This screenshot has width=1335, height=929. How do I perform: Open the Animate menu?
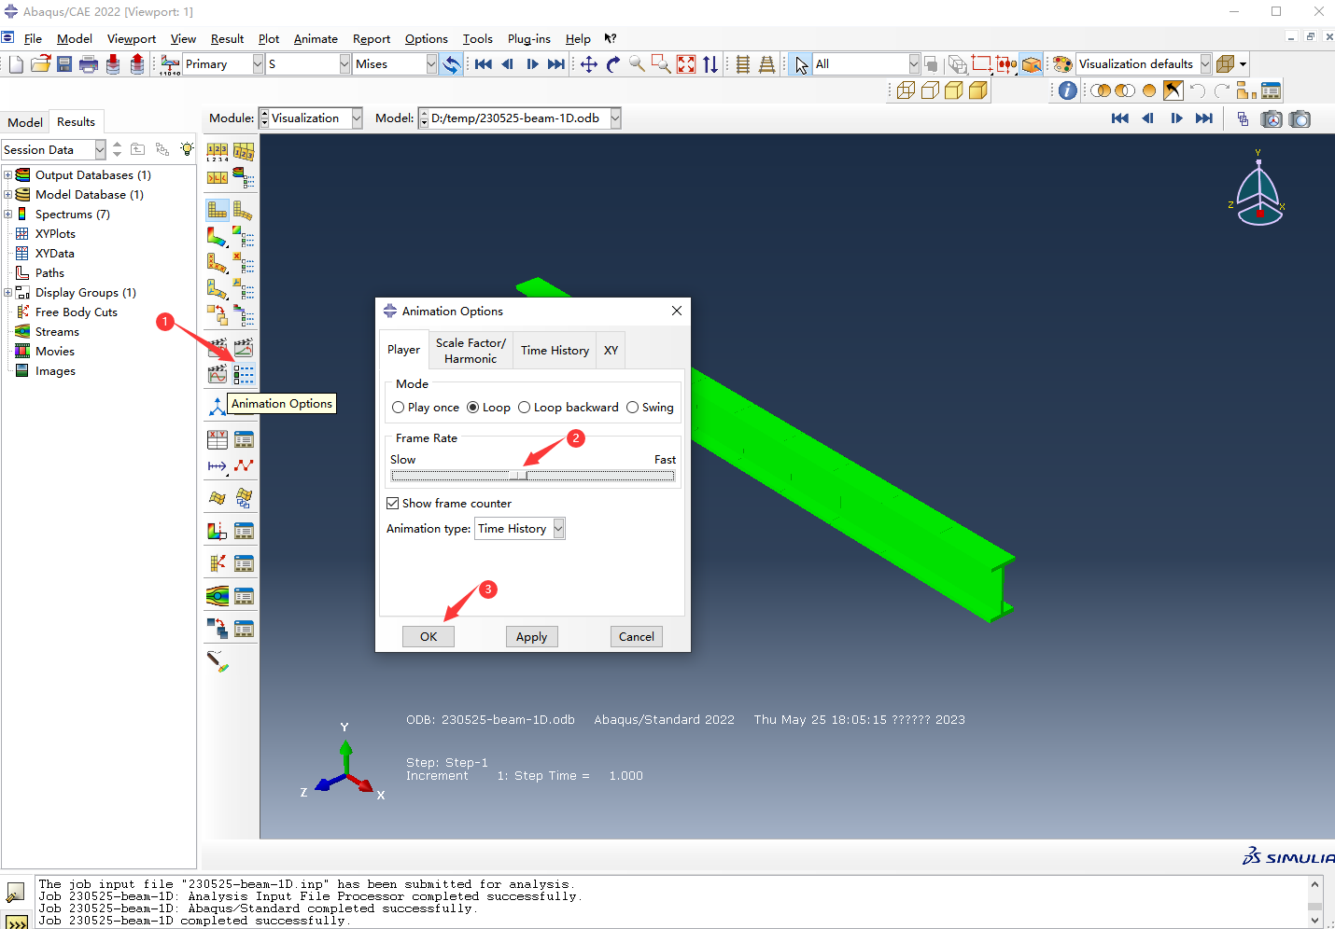pyautogui.click(x=316, y=39)
